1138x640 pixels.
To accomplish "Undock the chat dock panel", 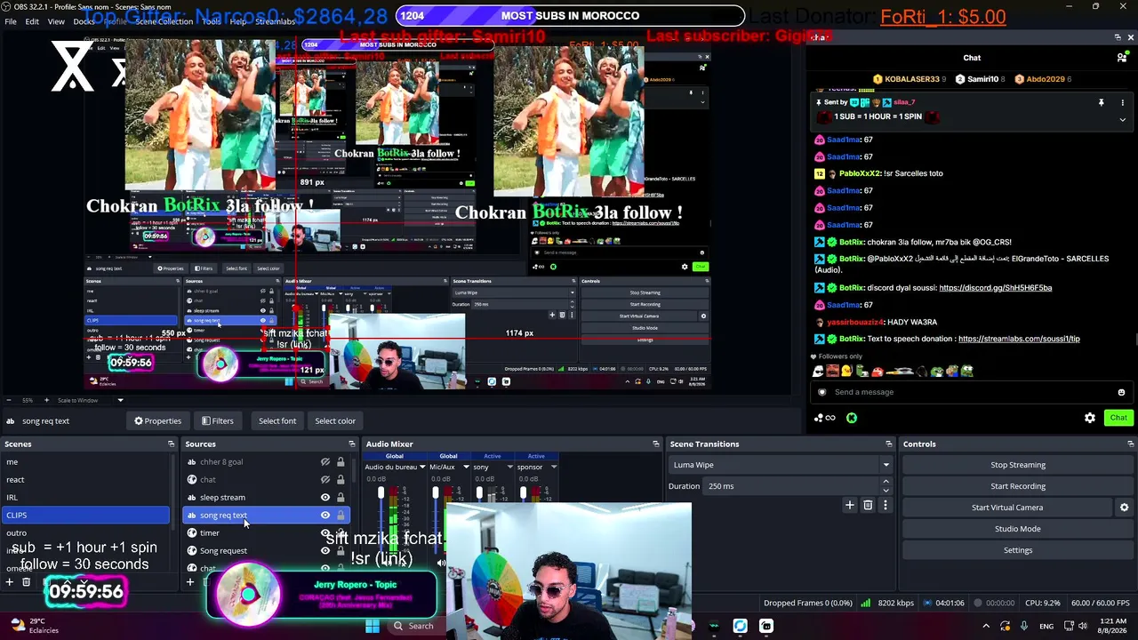I will [1118, 37].
